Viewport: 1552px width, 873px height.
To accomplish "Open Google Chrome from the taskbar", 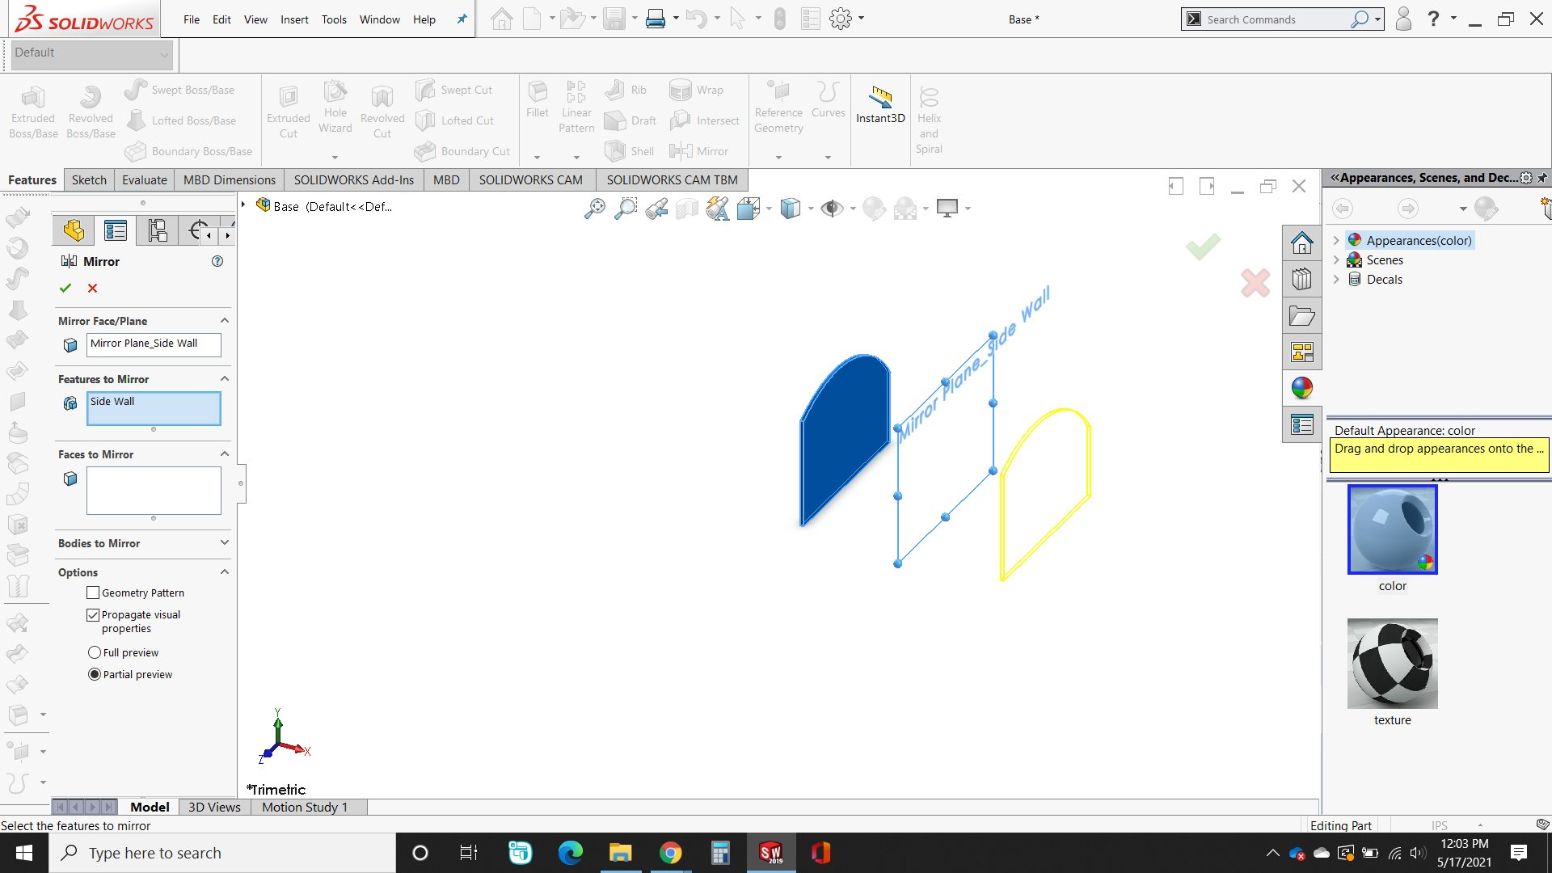I will 670,853.
